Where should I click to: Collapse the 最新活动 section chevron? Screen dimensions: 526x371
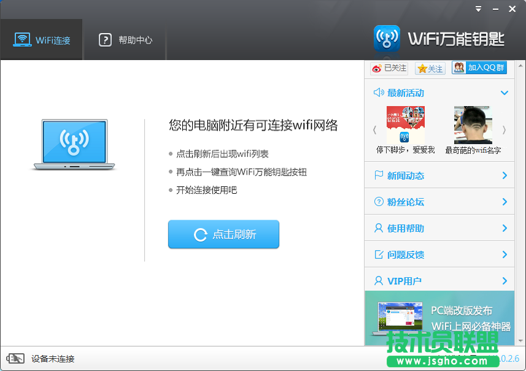coord(505,93)
